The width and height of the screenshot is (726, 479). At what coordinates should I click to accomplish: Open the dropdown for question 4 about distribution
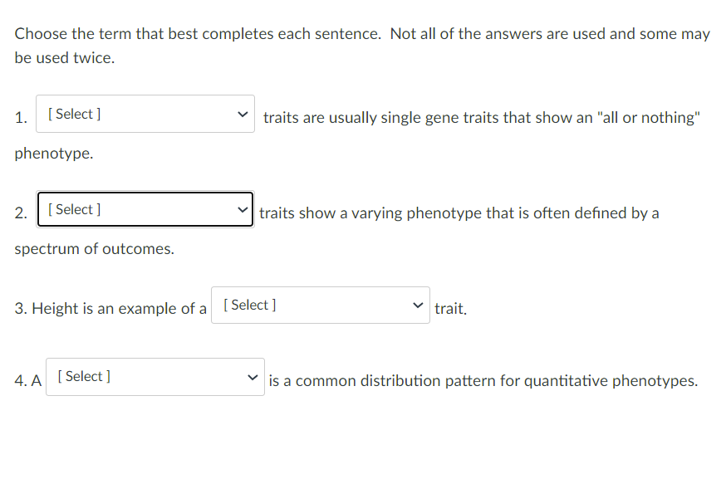pos(155,376)
